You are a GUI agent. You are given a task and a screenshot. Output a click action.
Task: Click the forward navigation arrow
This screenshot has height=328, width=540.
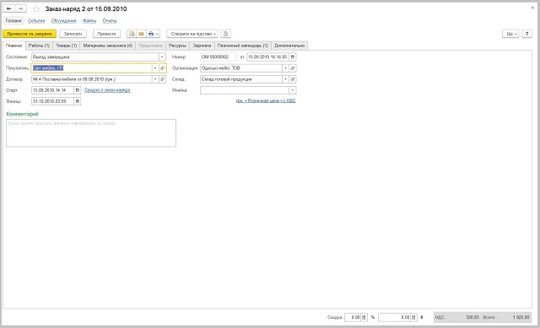click(20, 8)
